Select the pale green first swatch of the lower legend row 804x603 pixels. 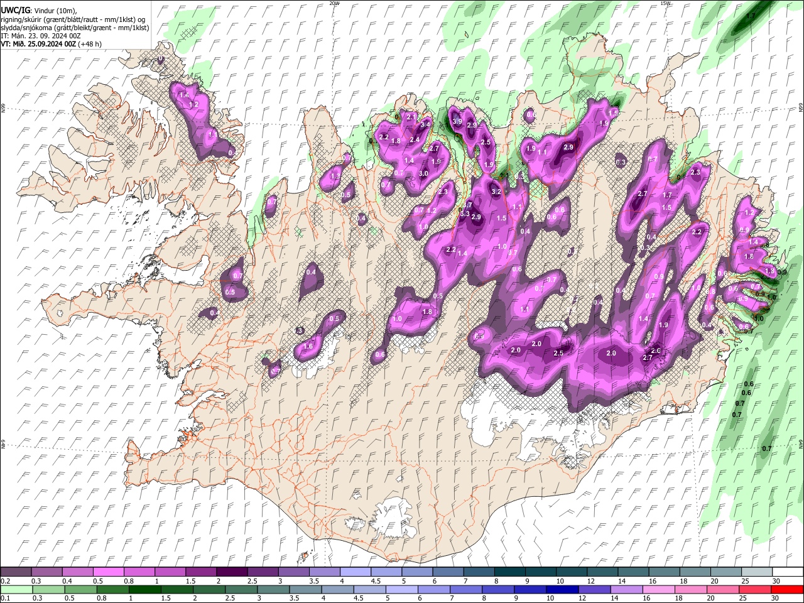15,590
